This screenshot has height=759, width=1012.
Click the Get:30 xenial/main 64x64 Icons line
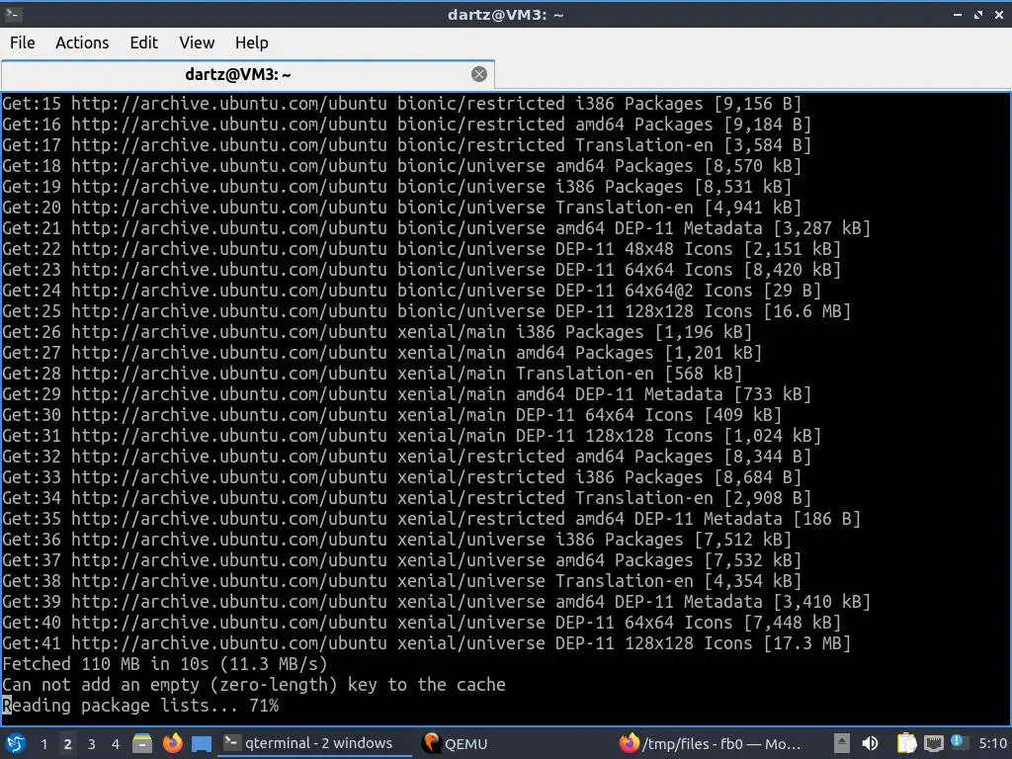391,415
